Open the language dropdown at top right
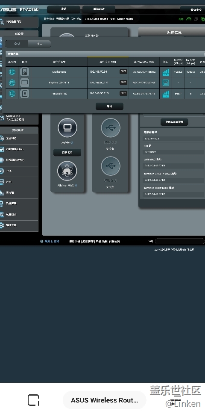Viewport: 205px width, 417px height. [193, 9]
